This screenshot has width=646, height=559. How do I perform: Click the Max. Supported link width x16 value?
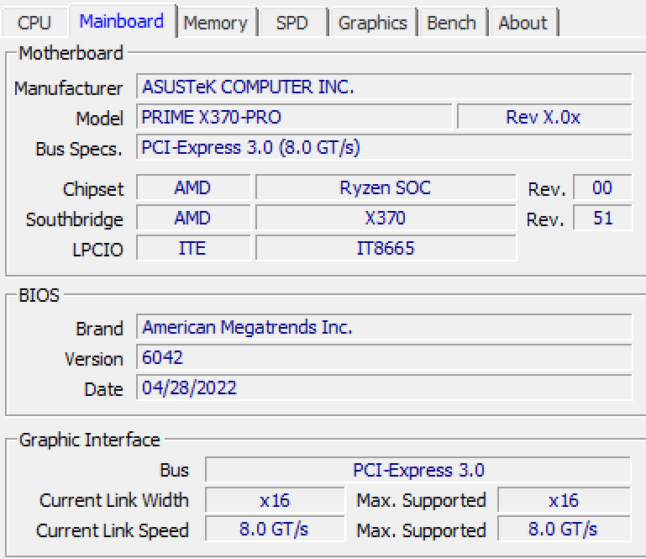(564, 500)
